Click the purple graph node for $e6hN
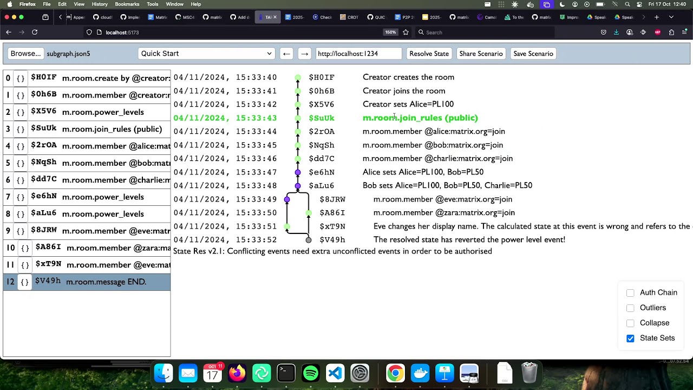Viewport: 693px width, 390px height. point(298,172)
